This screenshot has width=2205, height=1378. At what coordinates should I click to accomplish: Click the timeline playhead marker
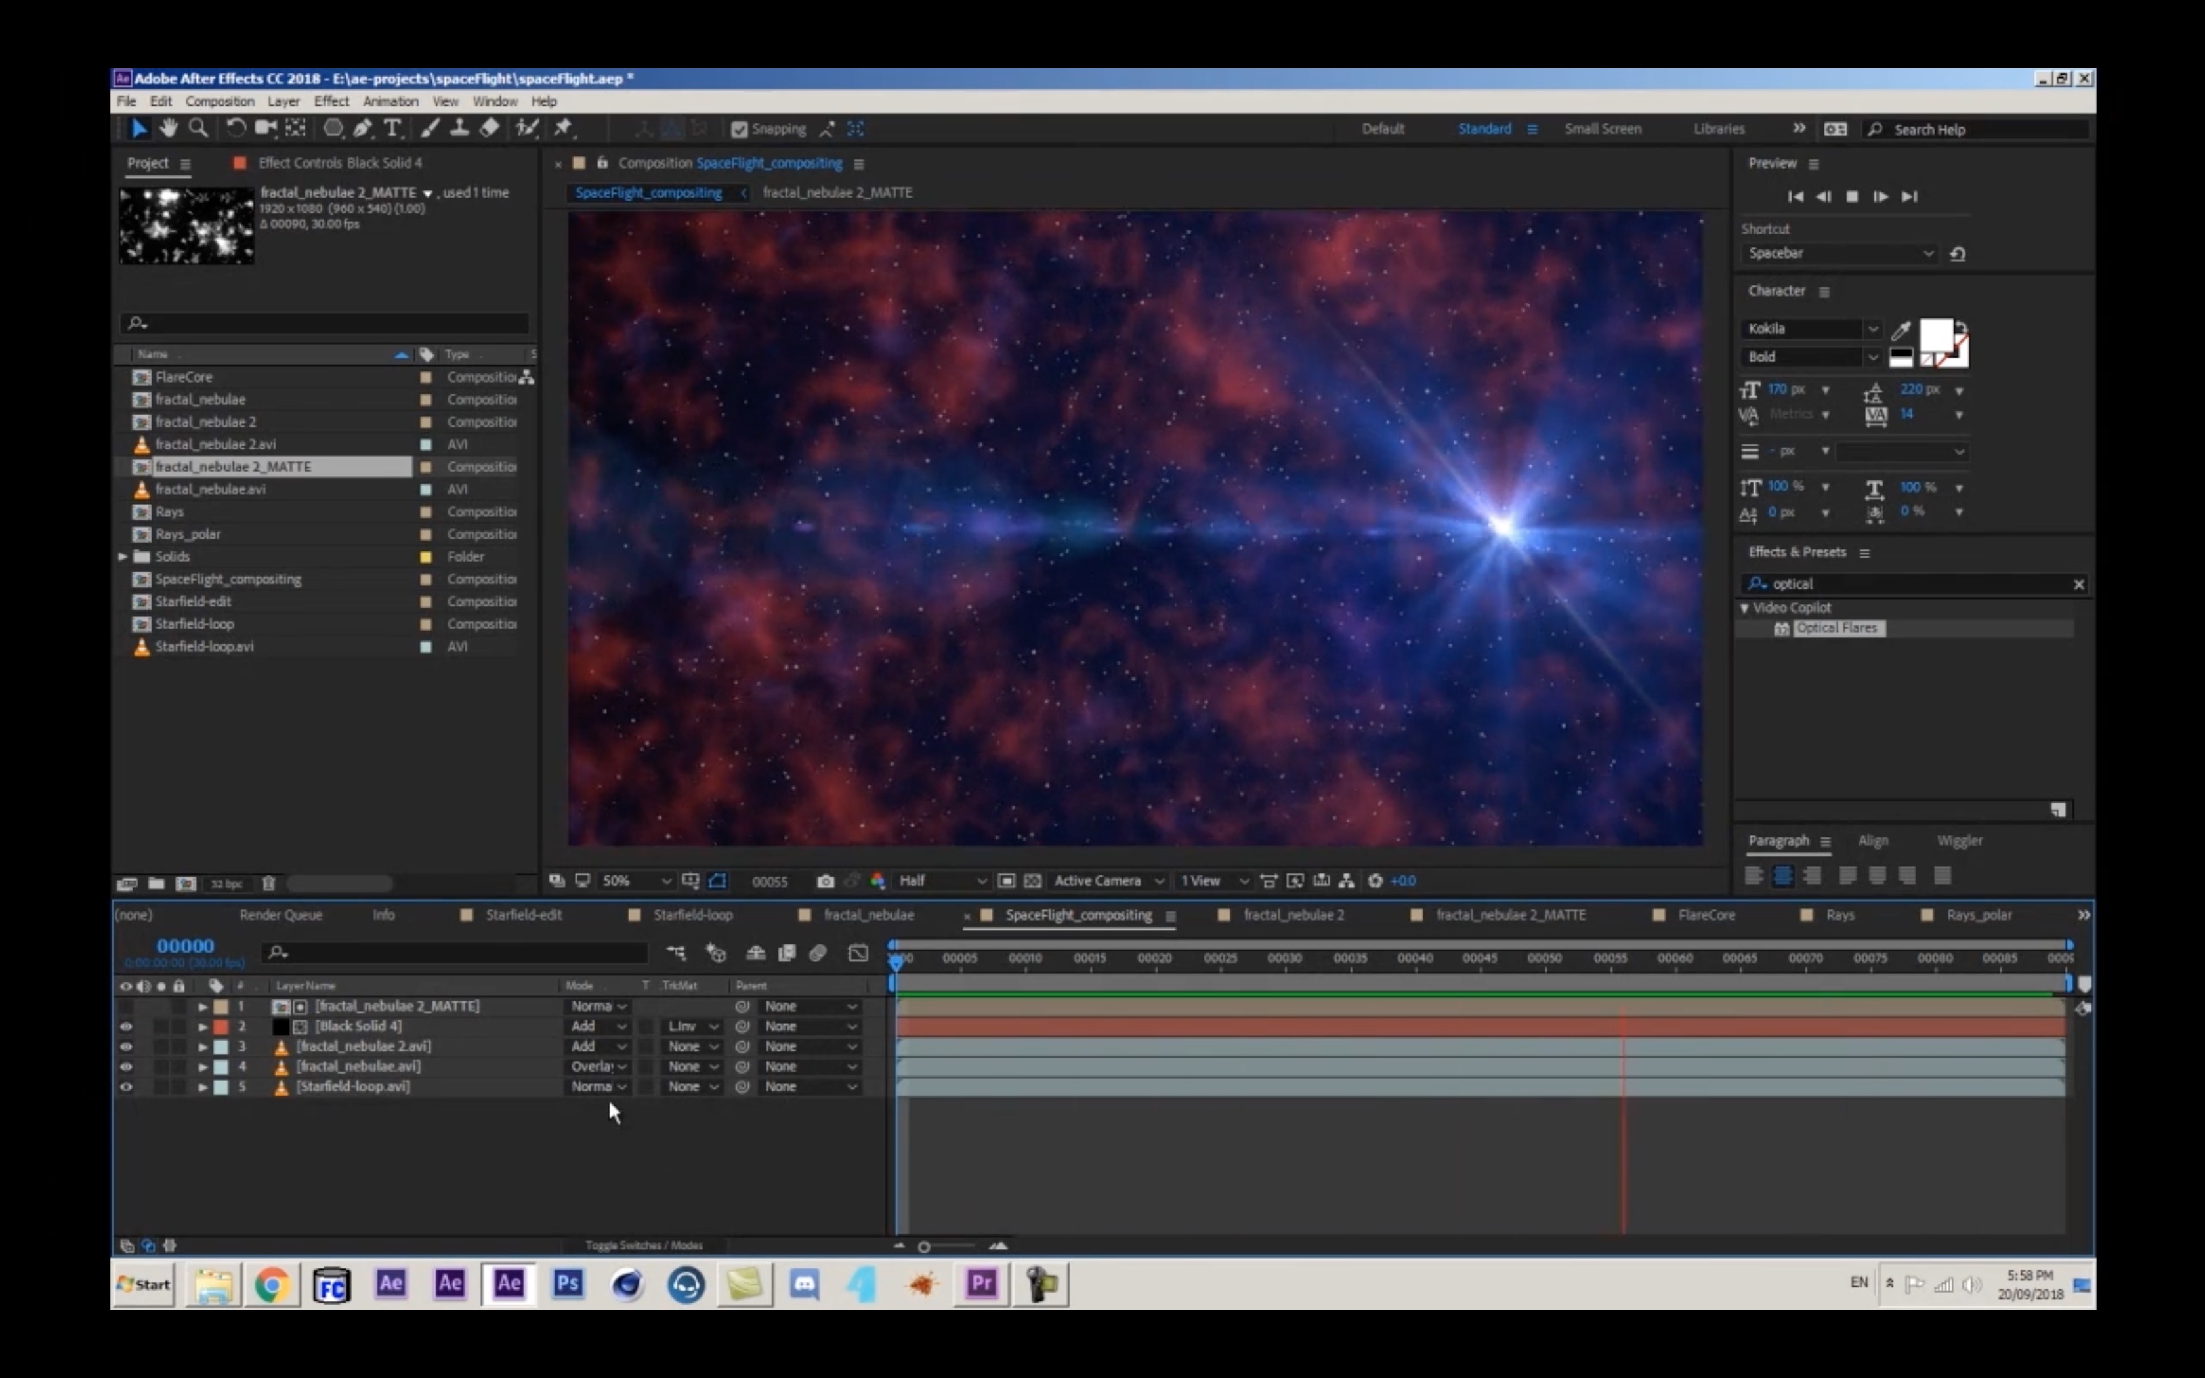pyautogui.click(x=895, y=959)
